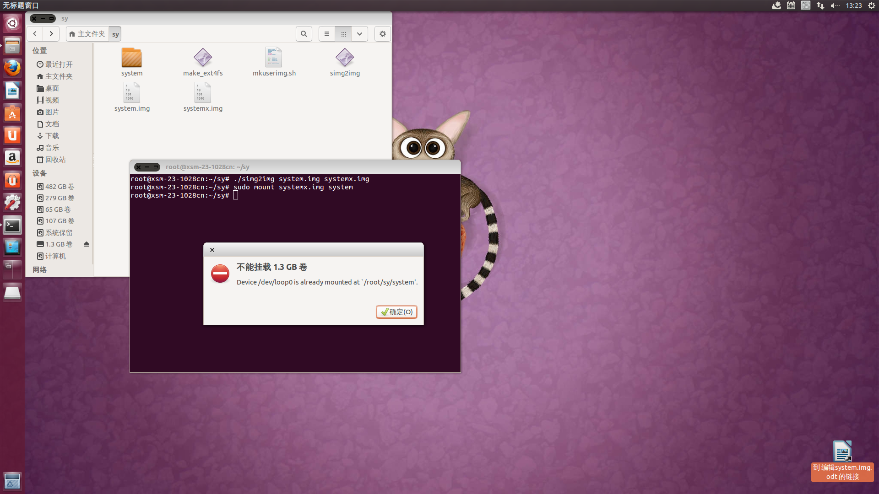Screen dimensions: 879x494
Task: Go forward in file manager
Action: coord(51,34)
